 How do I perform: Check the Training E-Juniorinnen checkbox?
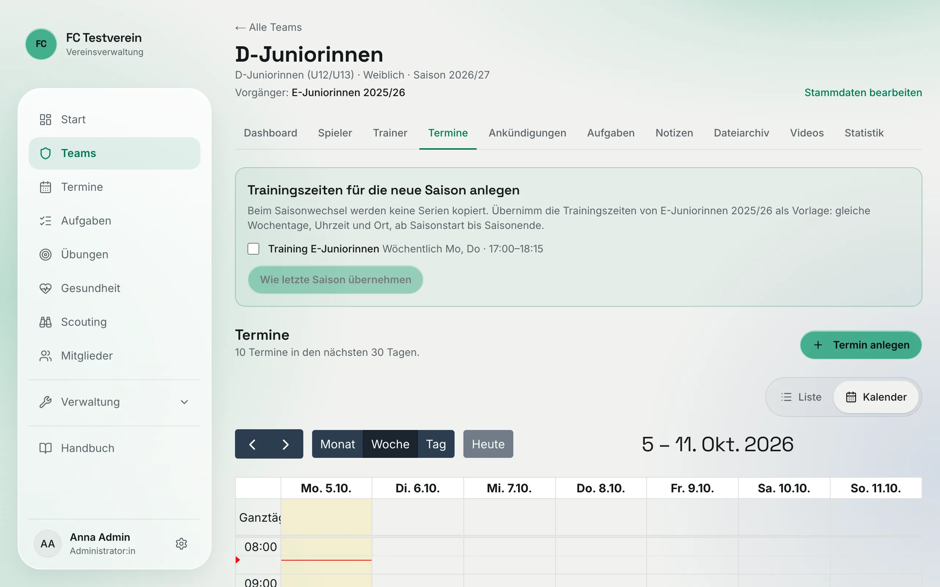click(x=253, y=249)
